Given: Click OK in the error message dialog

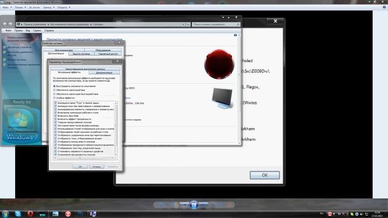Looking at the screenshot, I should [264, 175].
